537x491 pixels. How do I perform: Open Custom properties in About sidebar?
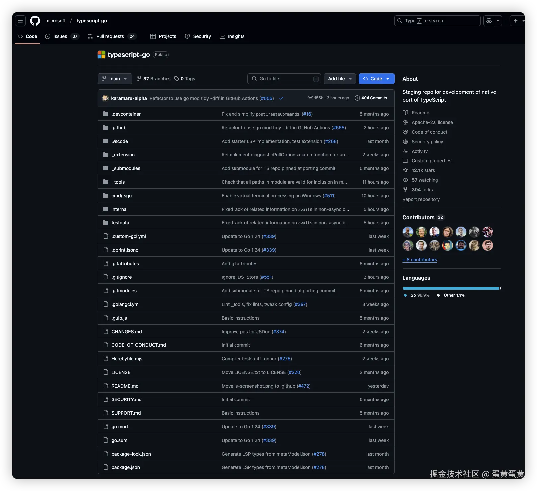[432, 161]
